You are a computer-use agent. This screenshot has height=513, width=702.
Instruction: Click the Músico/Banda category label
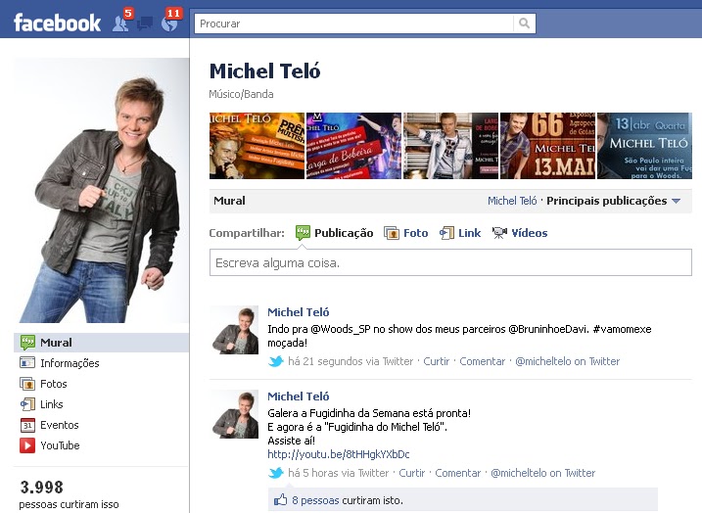click(241, 94)
